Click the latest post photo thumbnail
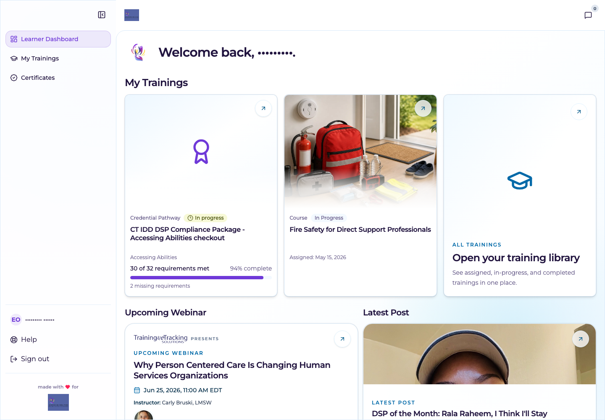The width and height of the screenshot is (605, 420). click(x=479, y=354)
